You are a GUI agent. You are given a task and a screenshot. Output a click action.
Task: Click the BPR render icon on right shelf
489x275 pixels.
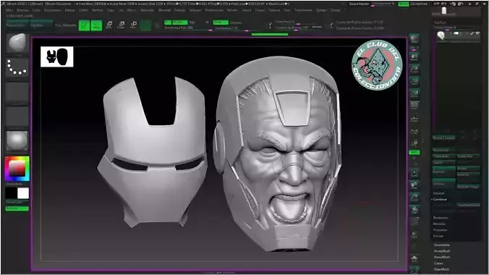point(414,39)
